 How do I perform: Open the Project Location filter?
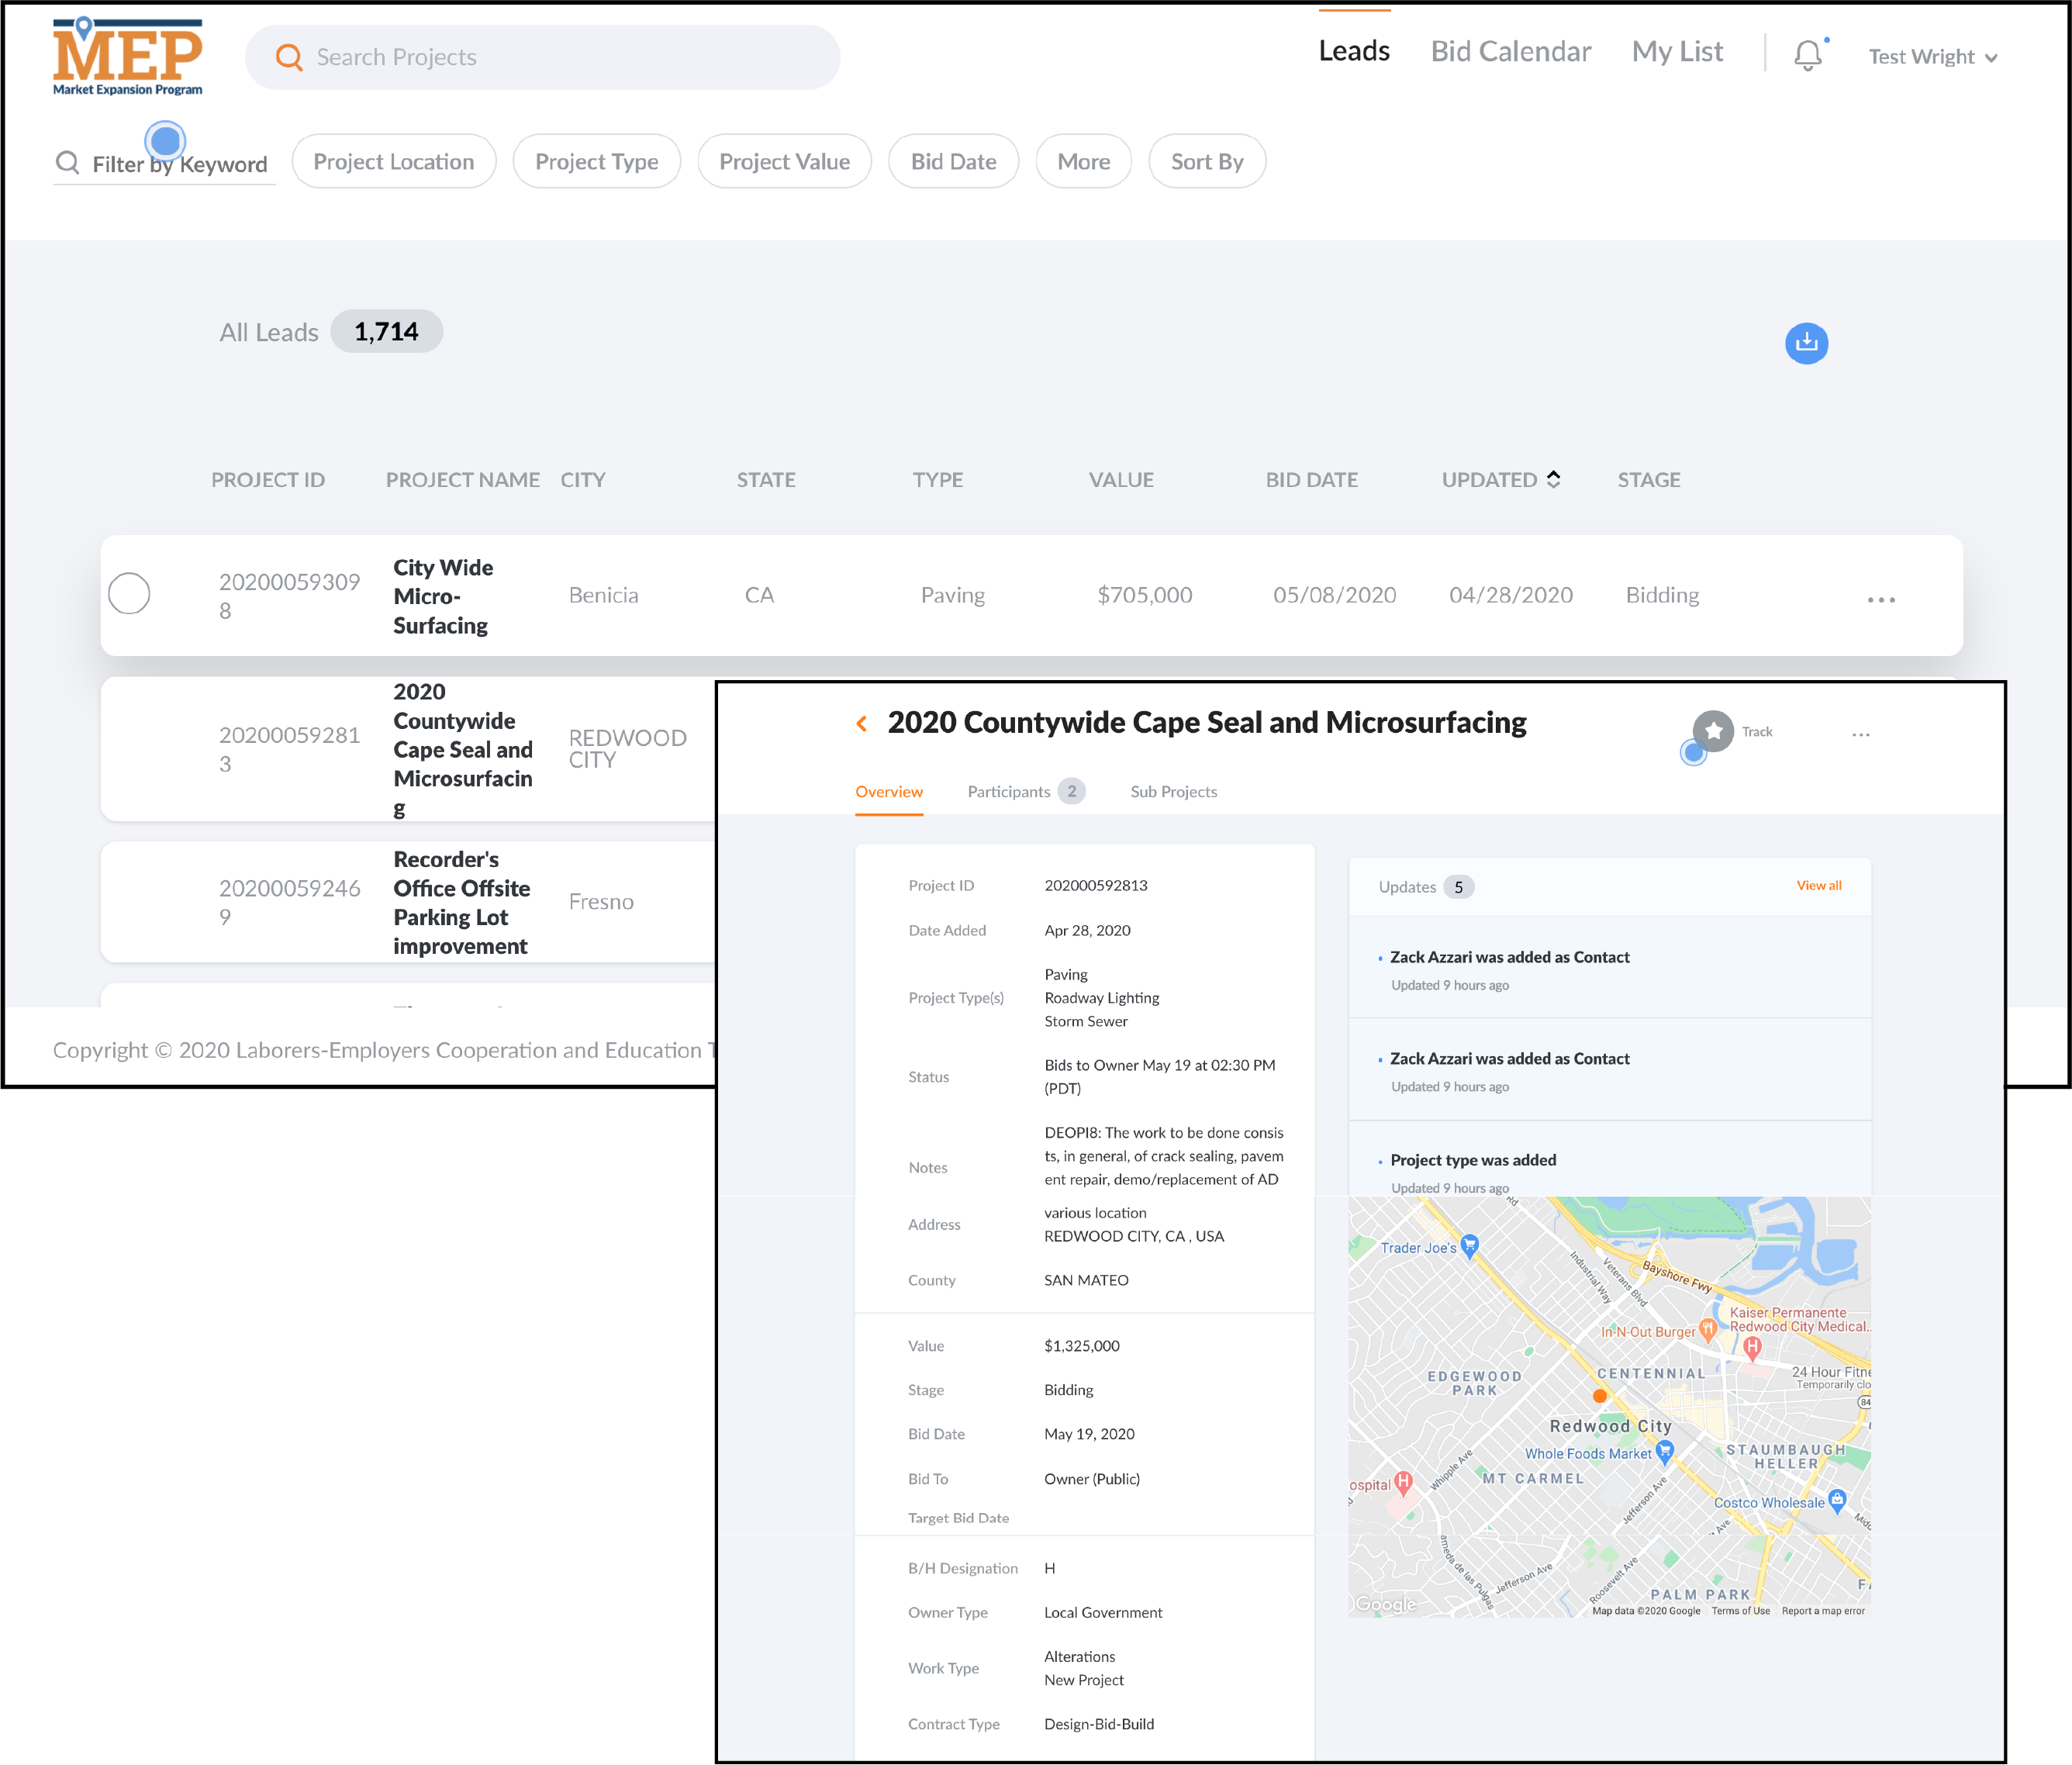394,161
